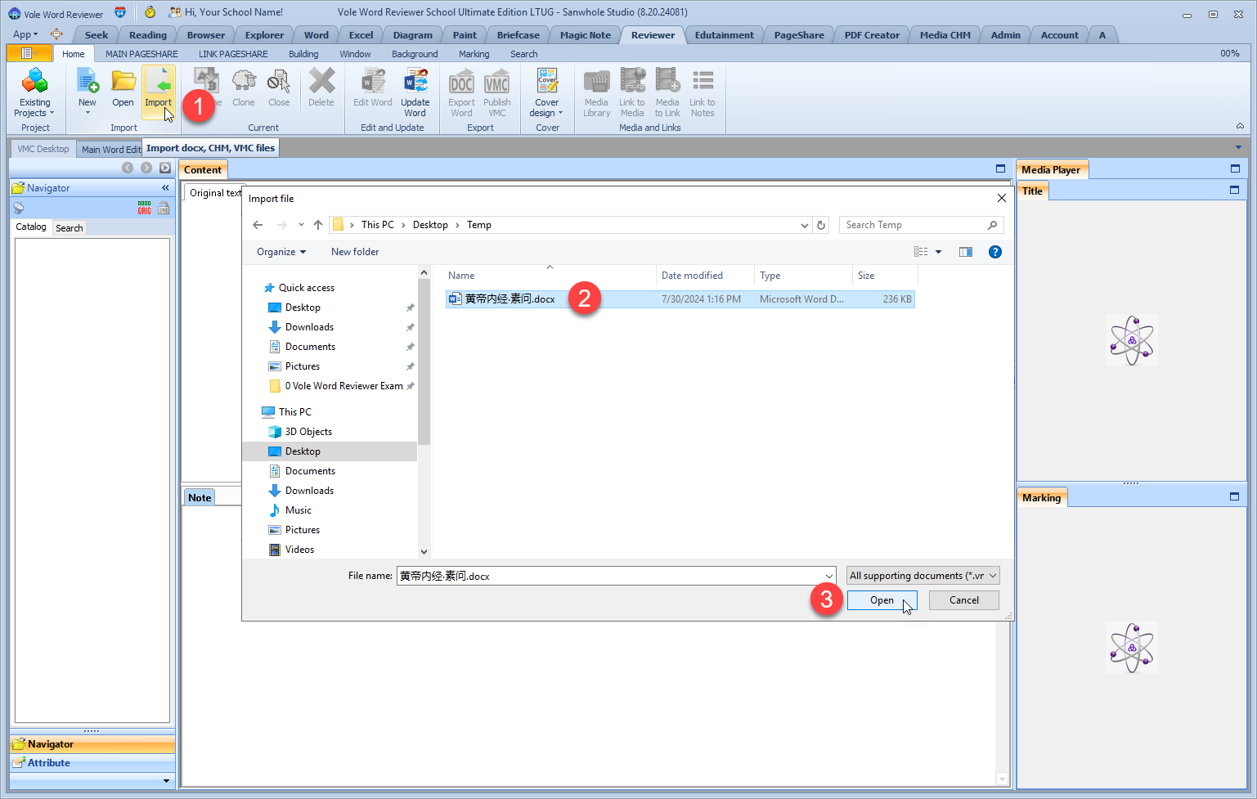Expand the Organize dropdown menu
This screenshot has width=1257, height=799.
tap(281, 252)
